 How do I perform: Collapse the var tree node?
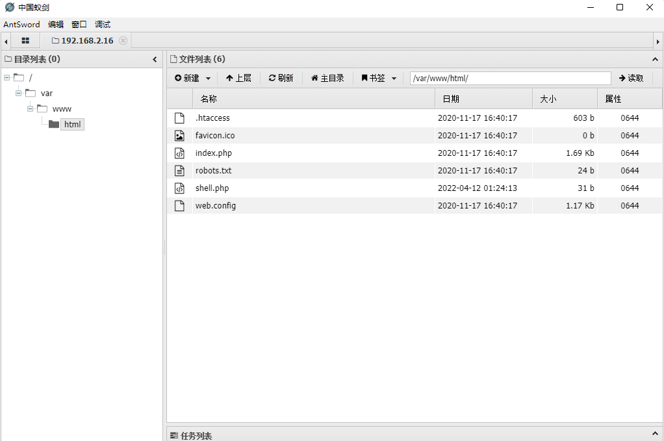(18, 93)
